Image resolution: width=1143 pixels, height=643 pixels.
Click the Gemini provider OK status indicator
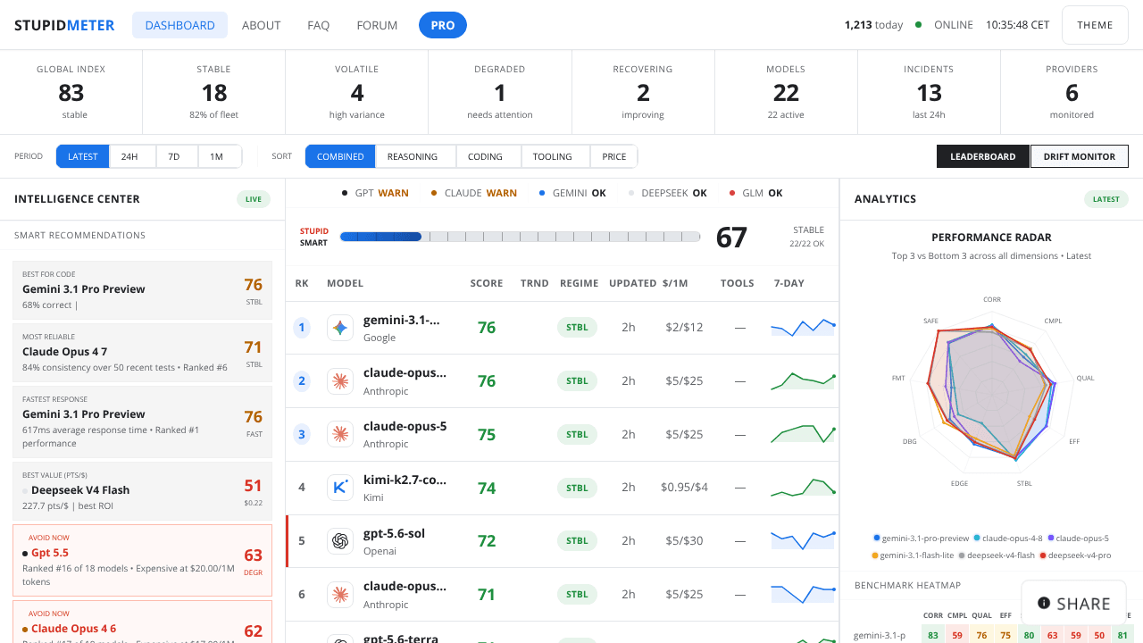(x=572, y=193)
